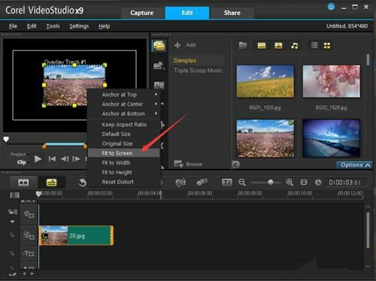Expand the Options panel
The width and height of the screenshot is (376, 281).
[x=354, y=165]
